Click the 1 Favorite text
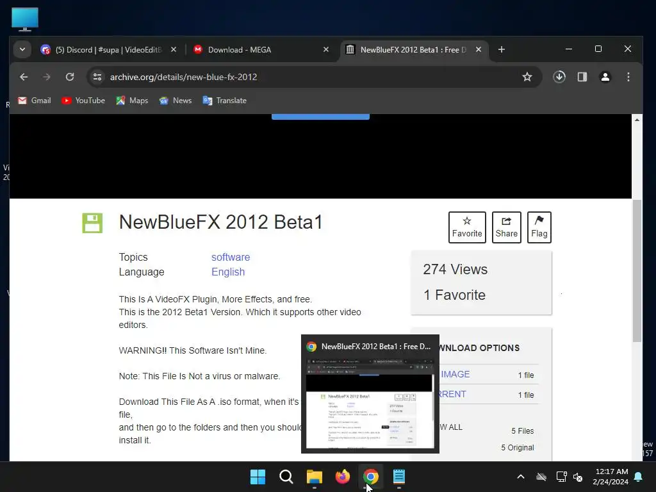Screen dimensions: 656x492 click(x=454, y=295)
